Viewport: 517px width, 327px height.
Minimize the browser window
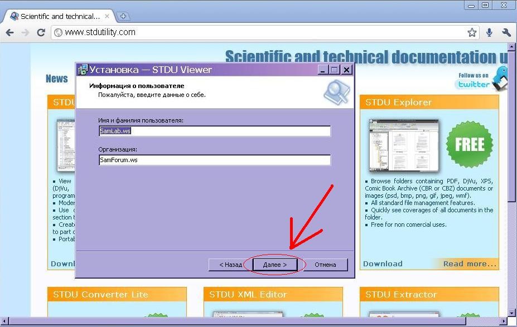pyautogui.click(x=471, y=5)
